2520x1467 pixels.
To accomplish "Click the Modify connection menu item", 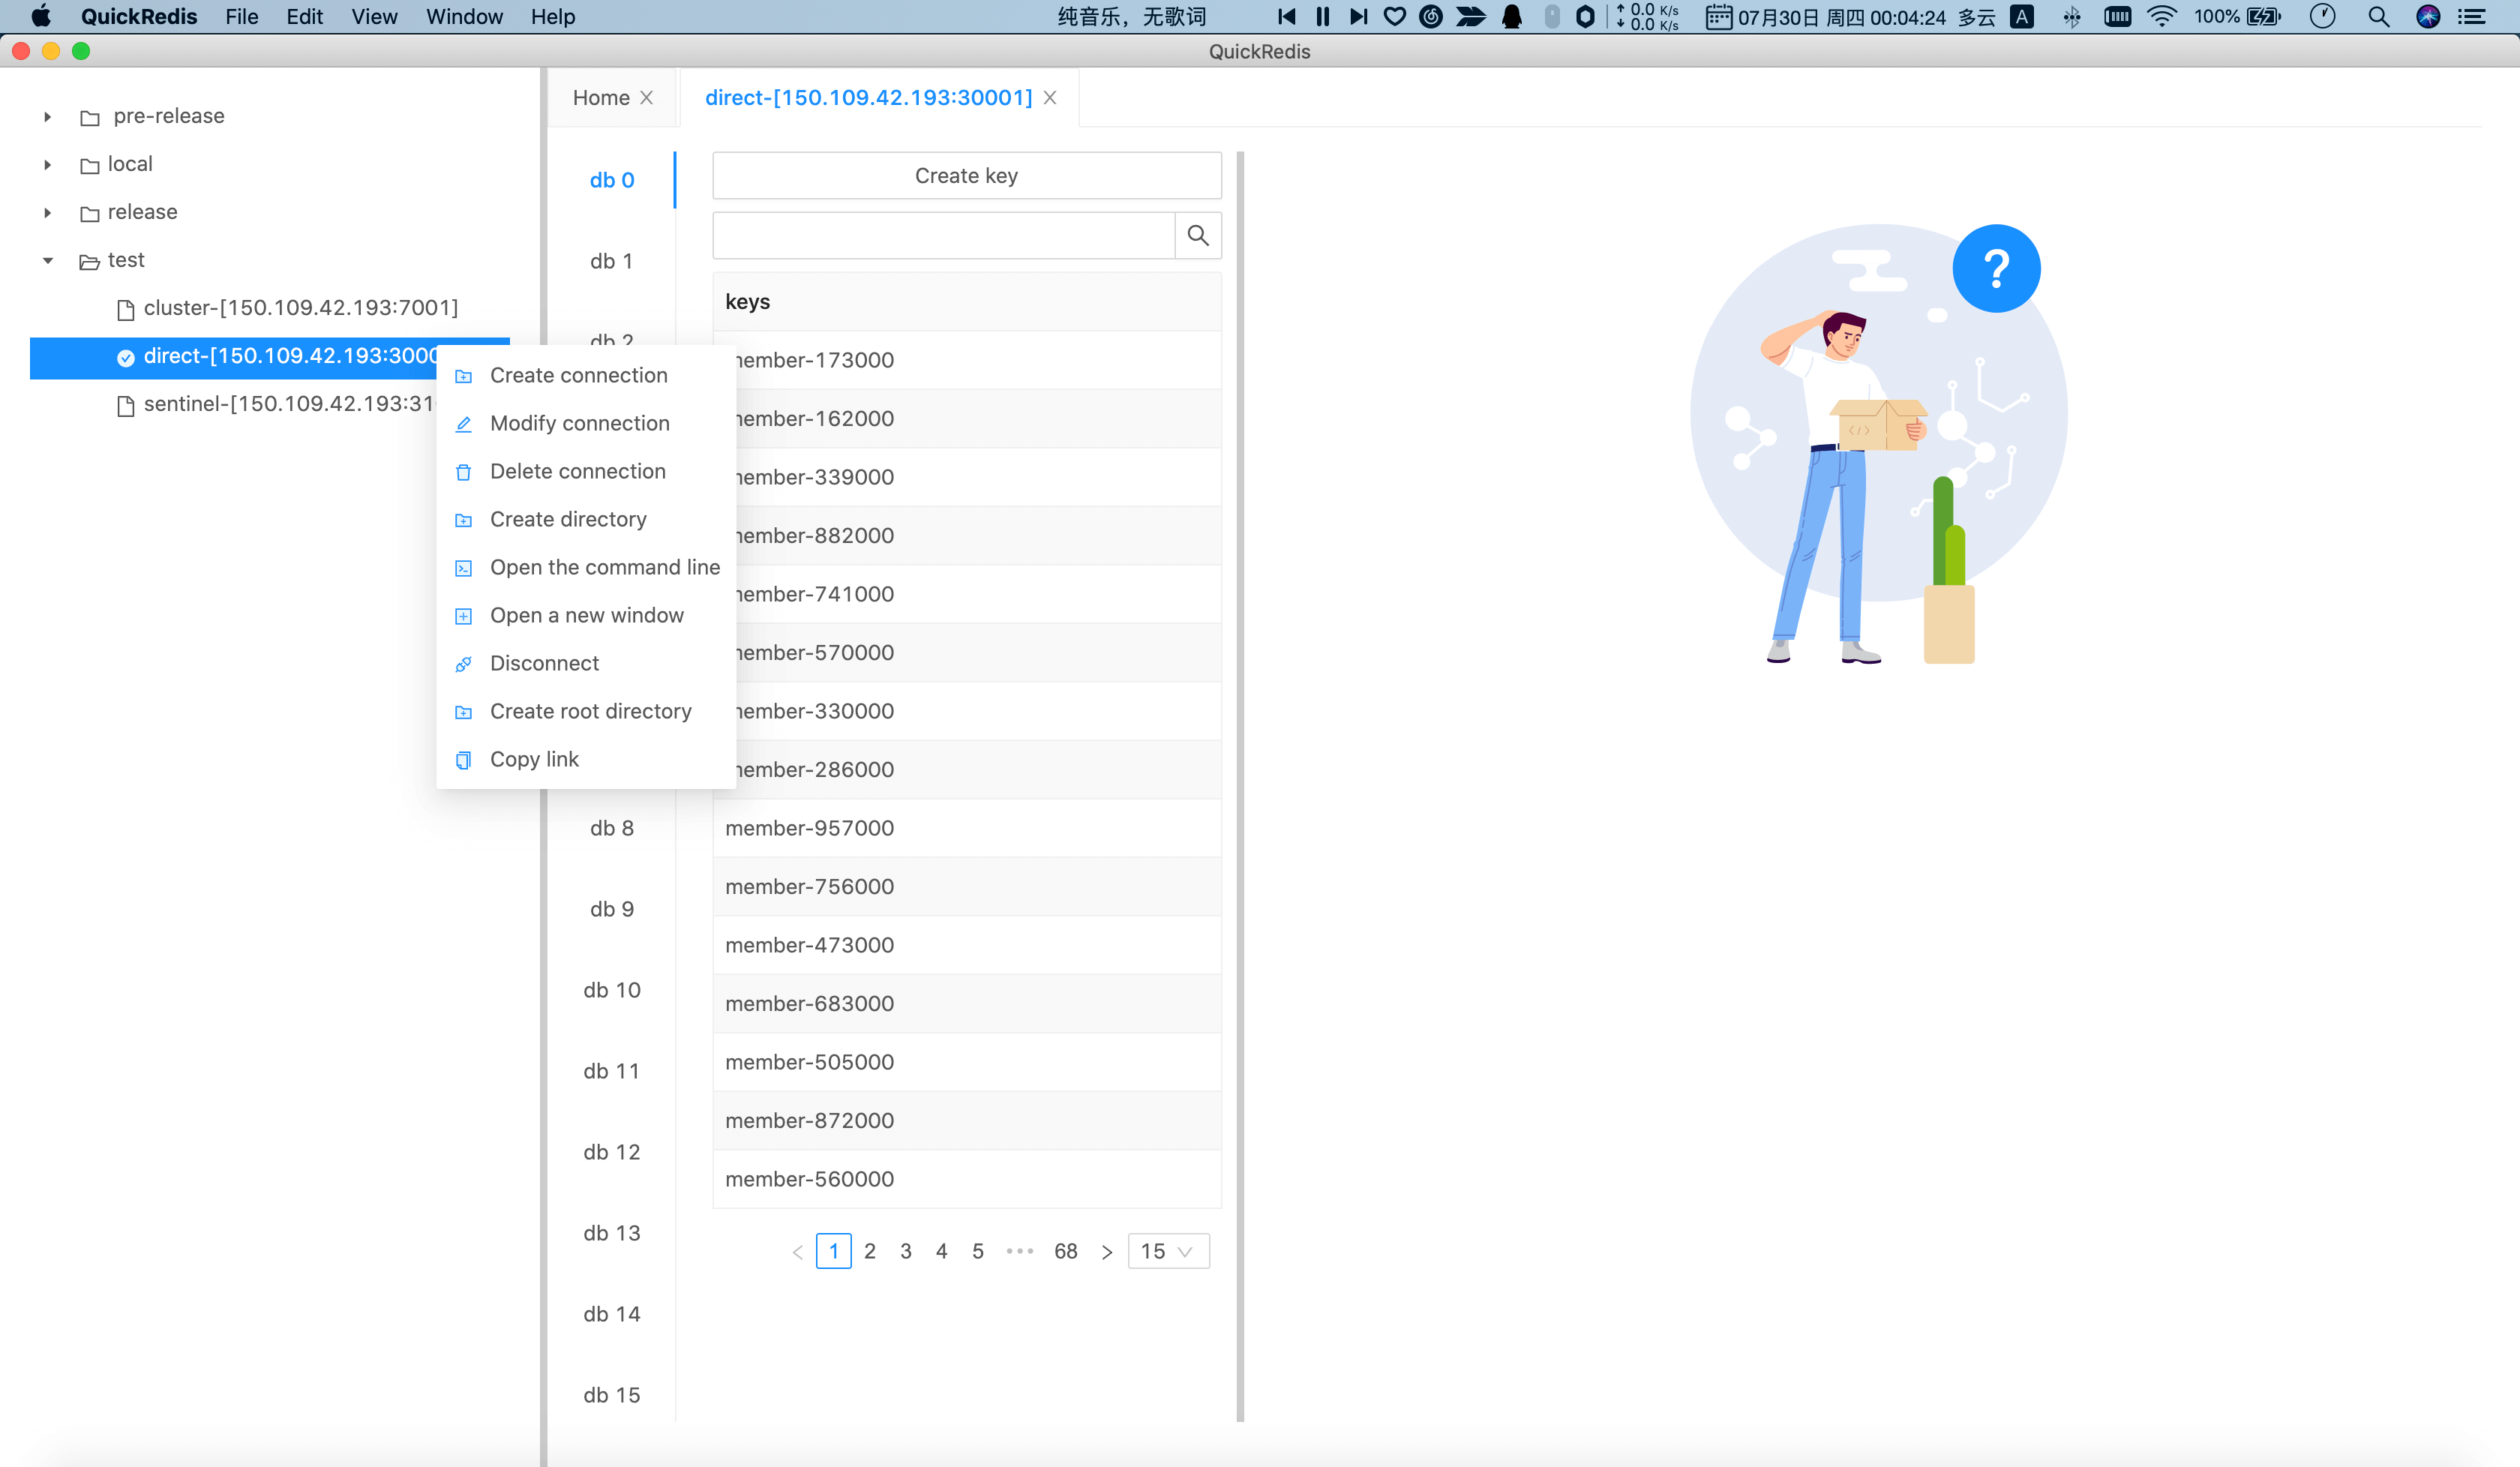I will tap(580, 423).
